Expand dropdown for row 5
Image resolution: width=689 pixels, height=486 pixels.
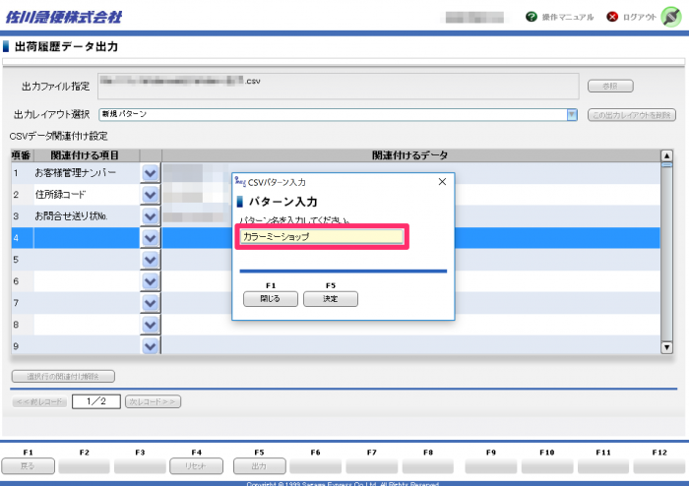(x=151, y=260)
